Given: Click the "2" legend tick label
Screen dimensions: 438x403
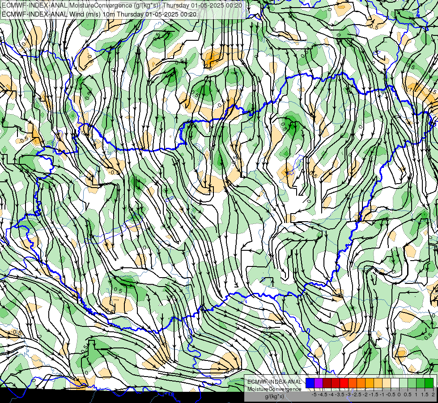Looking at the screenshot, I should pos(433,394).
